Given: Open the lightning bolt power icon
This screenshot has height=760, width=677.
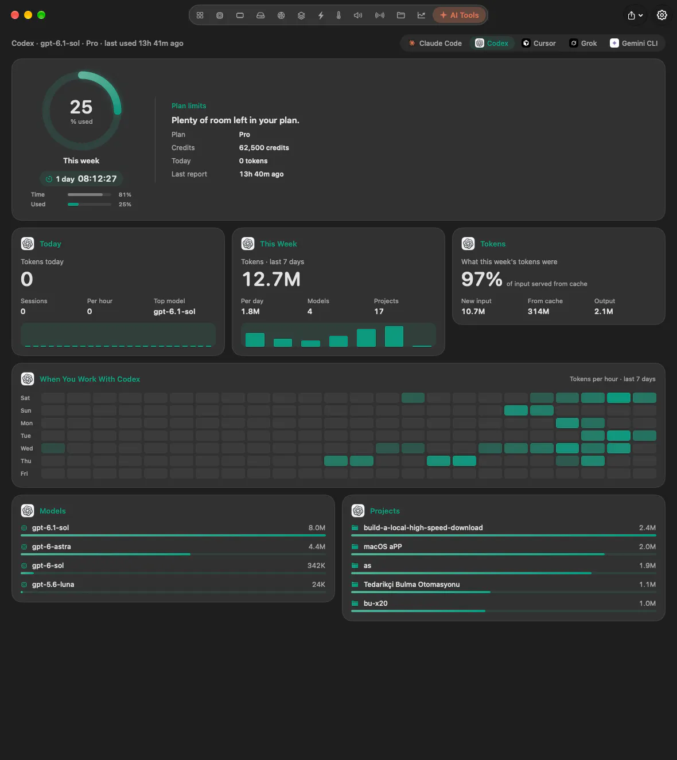Looking at the screenshot, I should [x=321, y=15].
